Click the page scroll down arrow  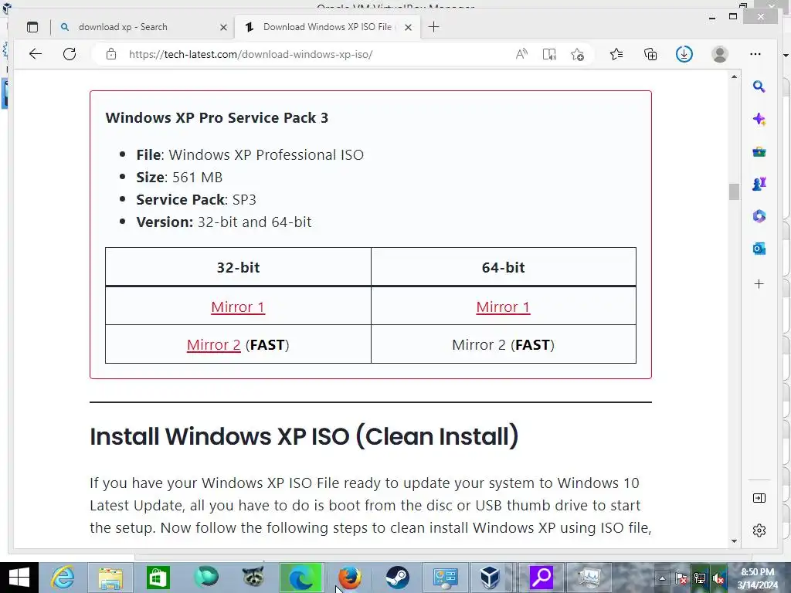click(734, 541)
